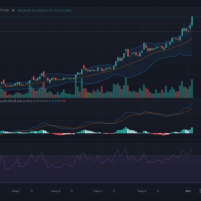The image size is (201, 201).
Task: Click the 15 date label after Tháng 9
Action: click(32, 191)
